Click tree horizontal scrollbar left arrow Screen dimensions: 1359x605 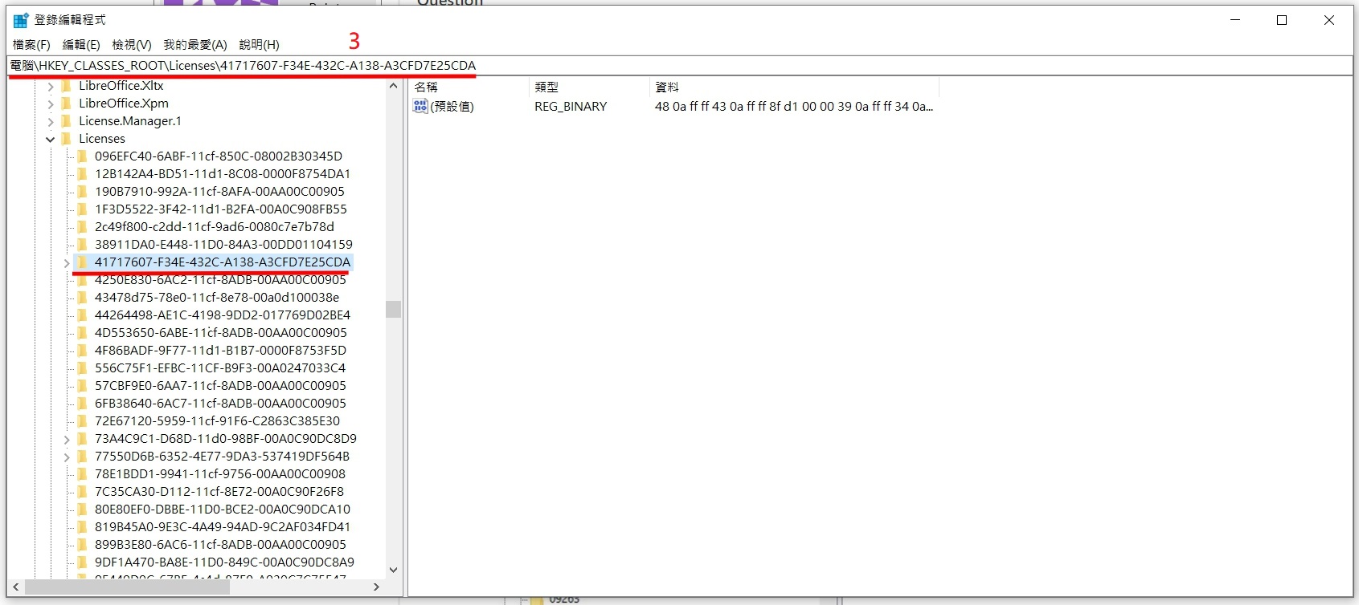pyautogui.click(x=16, y=587)
